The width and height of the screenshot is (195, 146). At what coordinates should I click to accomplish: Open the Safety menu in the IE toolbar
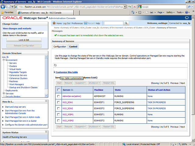coord(170,12)
